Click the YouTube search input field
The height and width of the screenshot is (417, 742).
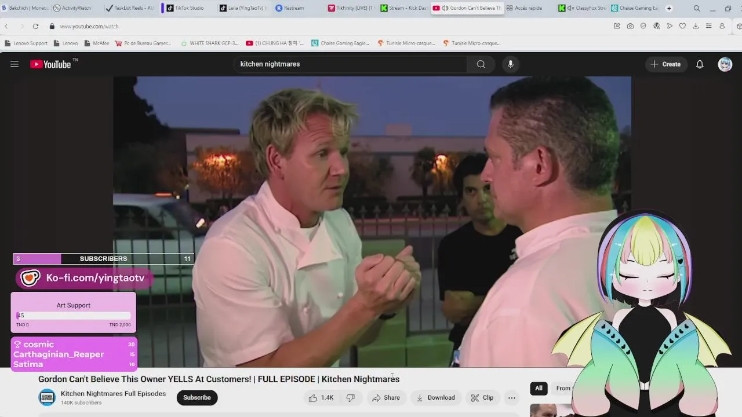(x=350, y=64)
